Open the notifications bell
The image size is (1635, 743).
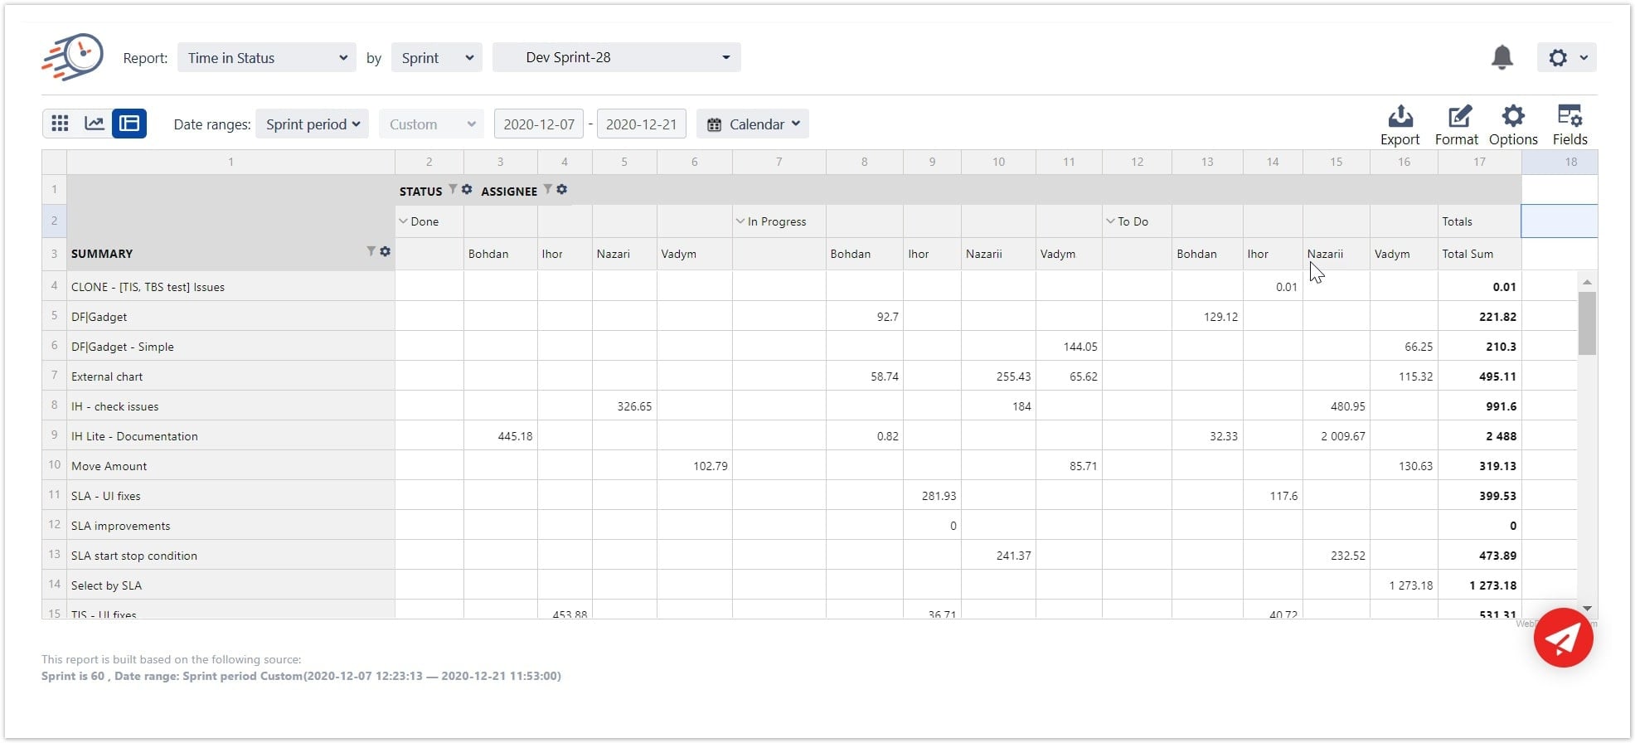(1502, 57)
